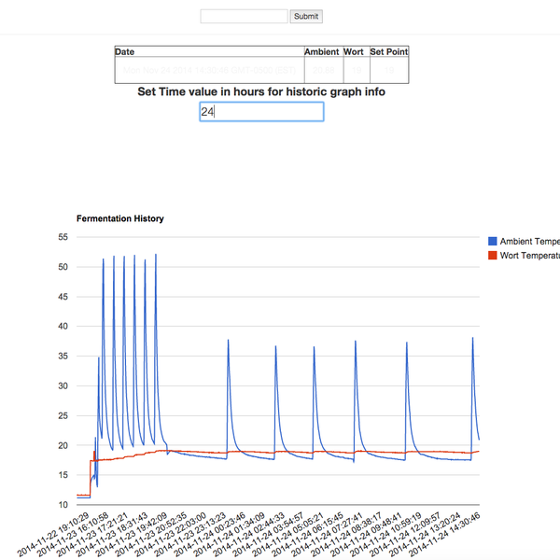Click the y-axis label 20

coord(63,446)
